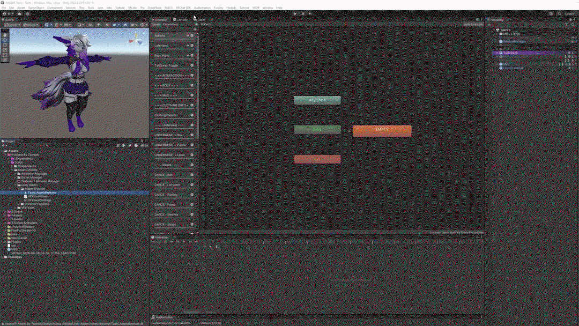Screen dimensions: 579x326
Task: Select the AllParts animator layer
Action: pos(173,36)
